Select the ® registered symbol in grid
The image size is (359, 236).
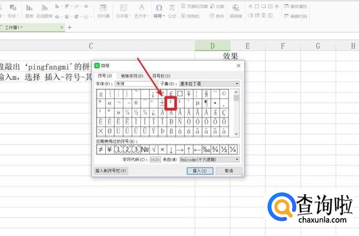pos(136,103)
